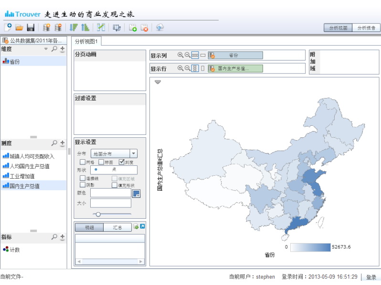The height and width of the screenshot is (285, 381).
Task: Click the export data icon beside 汇总
Action: coord(136,226)
